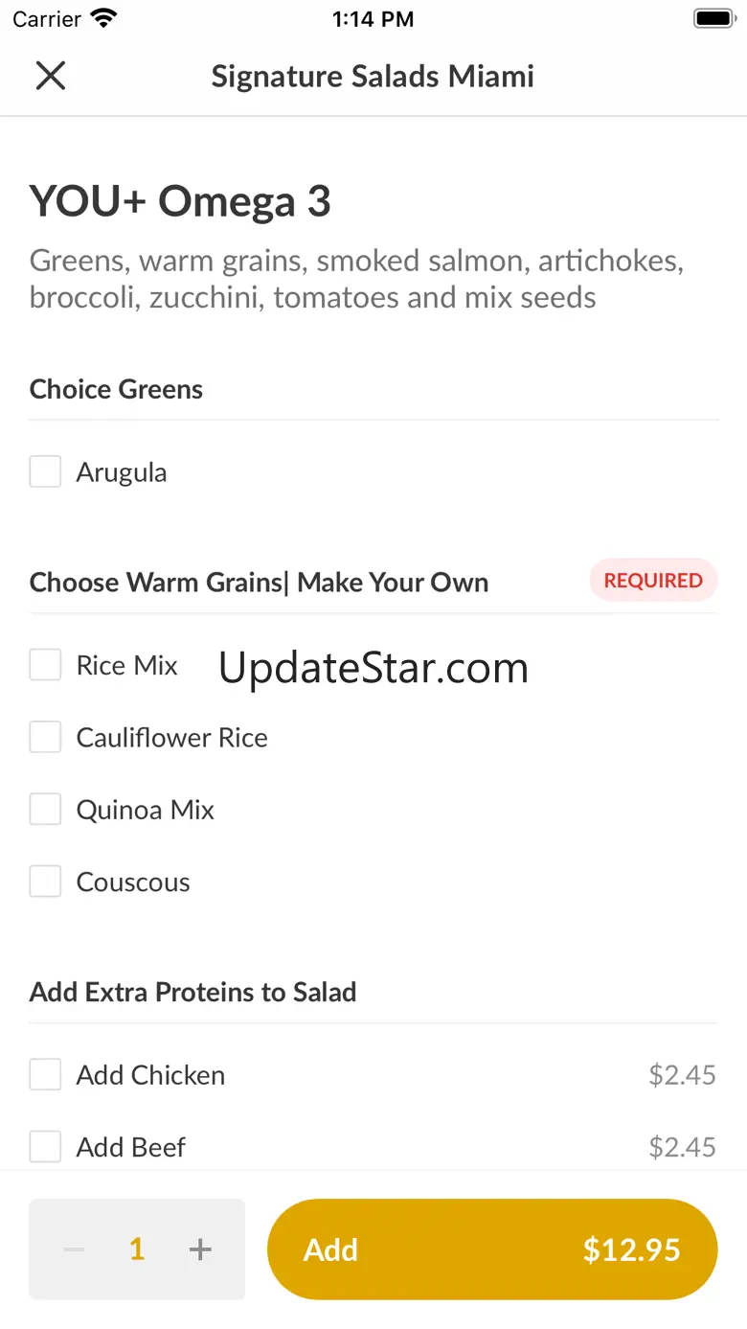The height and width of the screenshot is (1329, 747).
Task: Tap the Signature Salads Miami title
Action: tap(373, 76)
